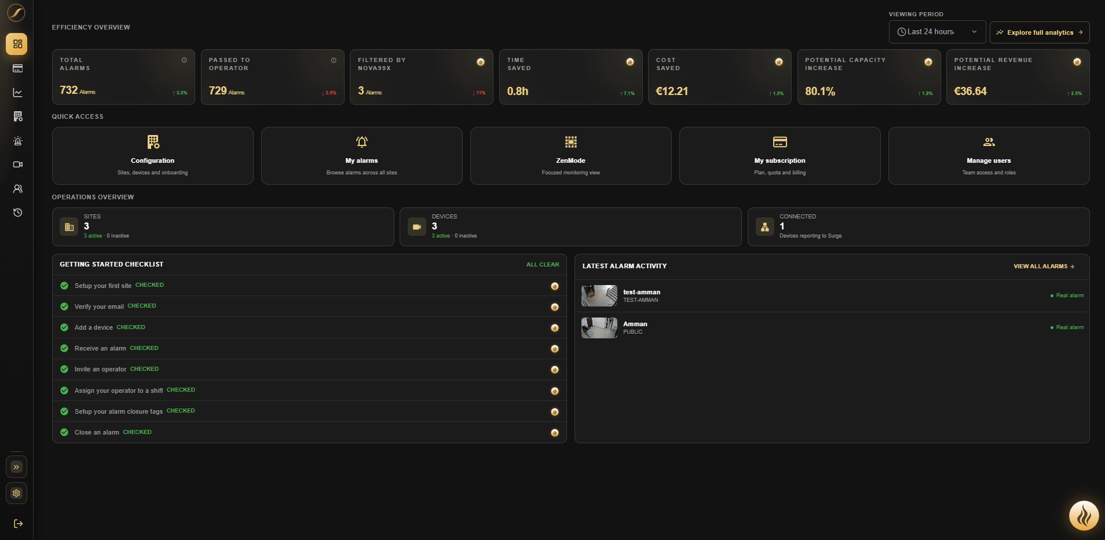
Task: Open the billing card icon in sidebar
Action: pyautogui.click(x=17, y=68)
